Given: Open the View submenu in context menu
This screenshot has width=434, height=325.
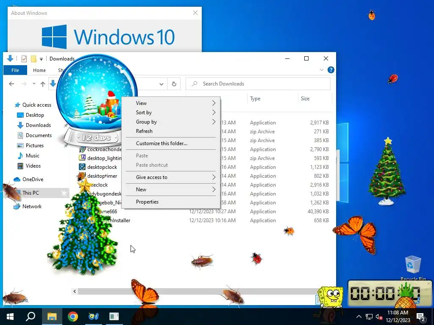Looking at the screenshot, I should [x=170, y=103].
